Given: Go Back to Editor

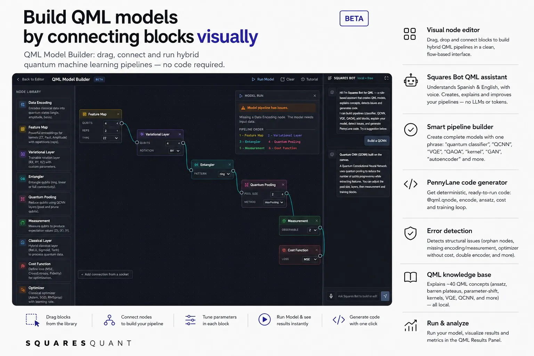Looking at the screenshot, I should (x=31, y=79).
